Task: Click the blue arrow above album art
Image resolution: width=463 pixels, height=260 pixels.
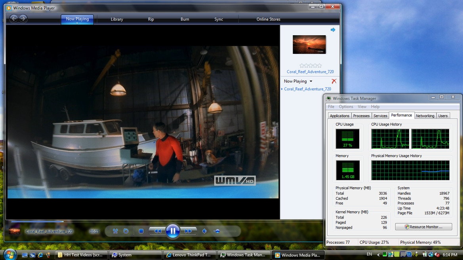Action: pyautogui.click(x=333, y=30)
